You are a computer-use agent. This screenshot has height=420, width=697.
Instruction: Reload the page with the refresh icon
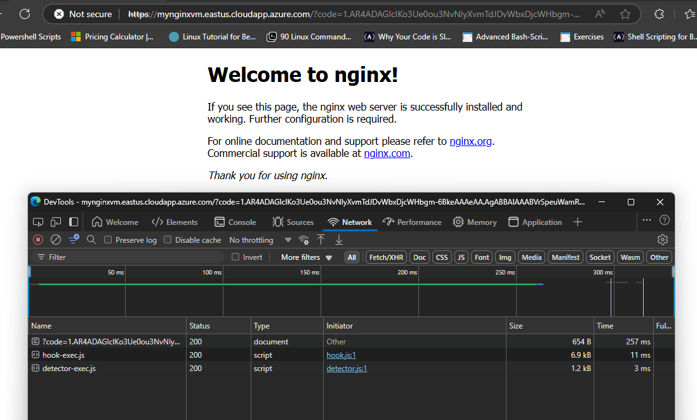25,14
